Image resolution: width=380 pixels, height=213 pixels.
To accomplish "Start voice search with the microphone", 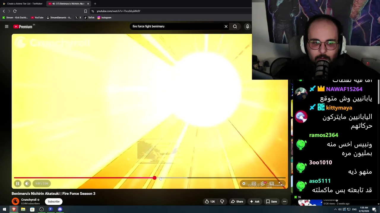I will click(247, 26).
